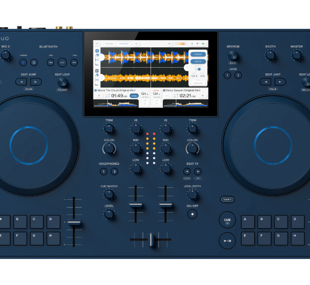Tap the top blue button in on-screen popup
310x285 pixels.
[x=198, y=54]
